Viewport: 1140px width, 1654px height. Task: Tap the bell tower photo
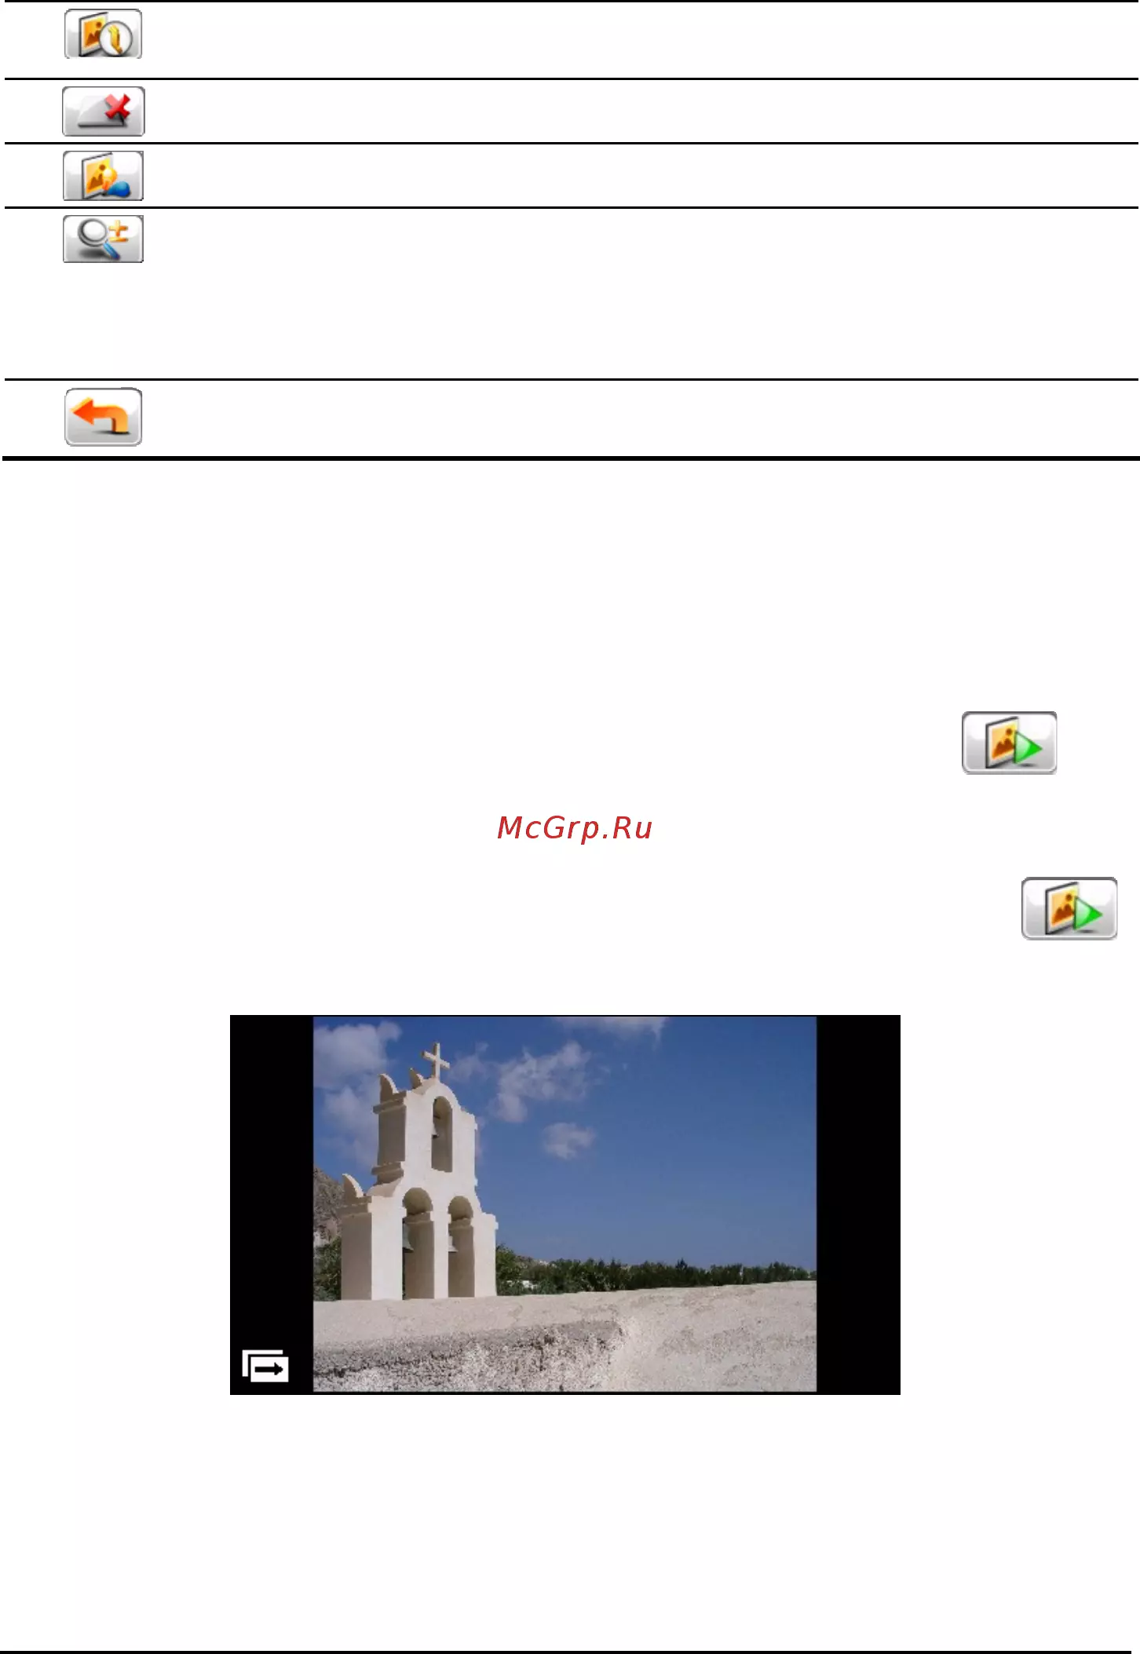[x=565, y=1204]
